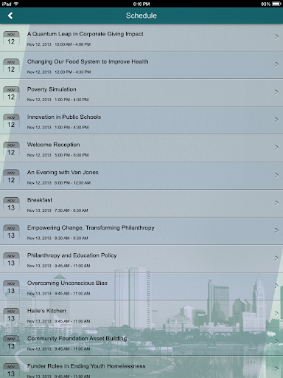Screen dimensions: 283x378
Task: Tap the calendar icon for Haile's Kitchen
Action: (x=11, y=315)
